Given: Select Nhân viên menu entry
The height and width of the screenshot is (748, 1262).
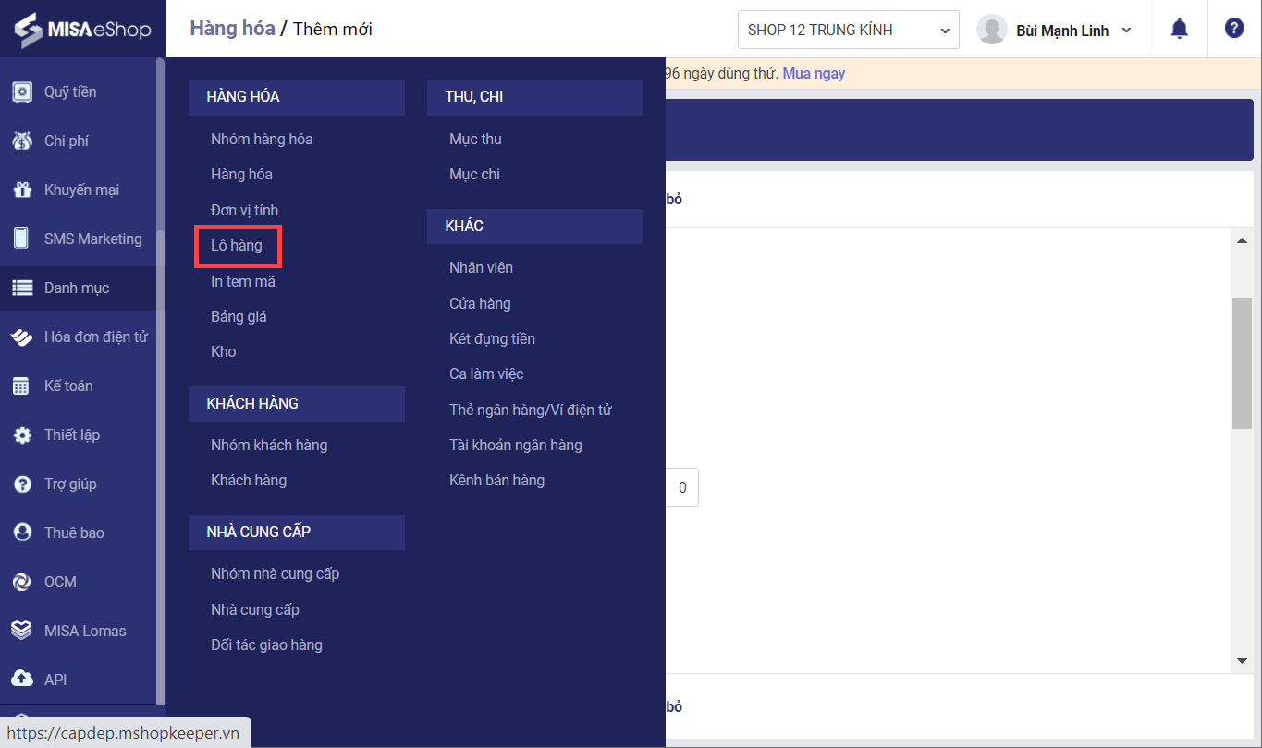Looking at the screenshot, I should click(x=481, y=267).
